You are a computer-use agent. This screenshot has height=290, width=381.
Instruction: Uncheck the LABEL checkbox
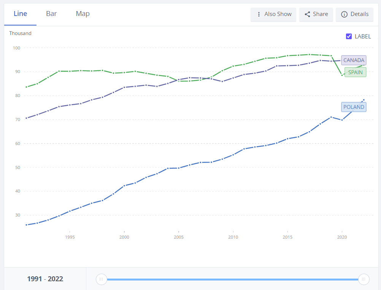[x=349, y=37]
